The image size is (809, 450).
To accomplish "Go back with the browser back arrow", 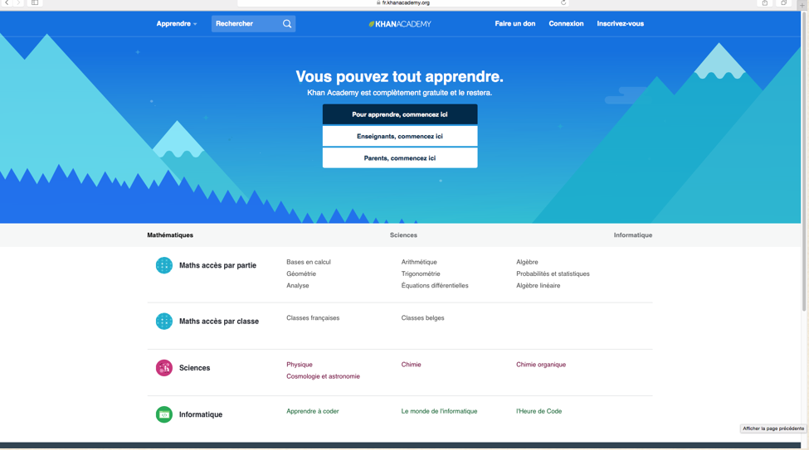I will [x=7, y=3].
